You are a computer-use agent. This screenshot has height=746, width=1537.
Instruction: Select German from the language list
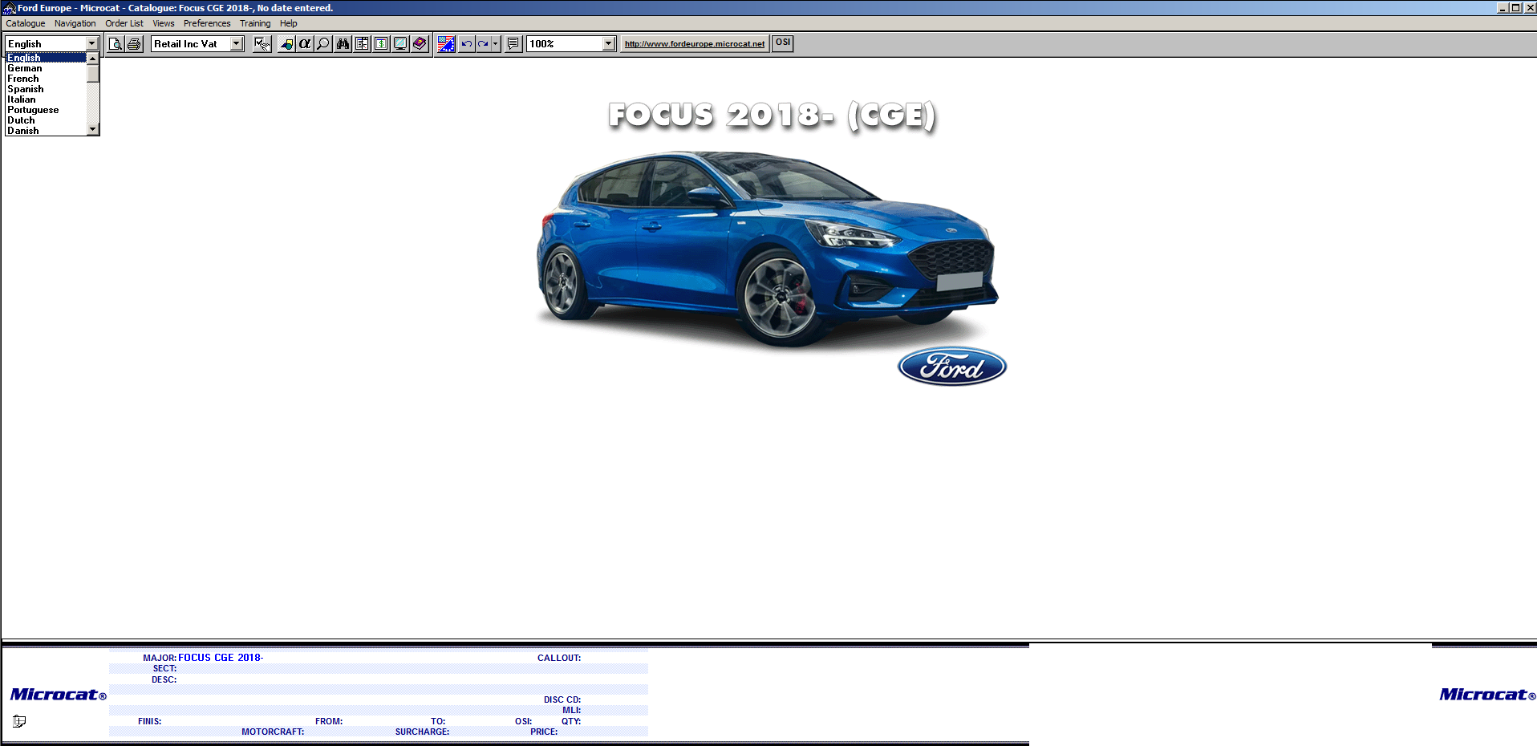coord(24,68)
